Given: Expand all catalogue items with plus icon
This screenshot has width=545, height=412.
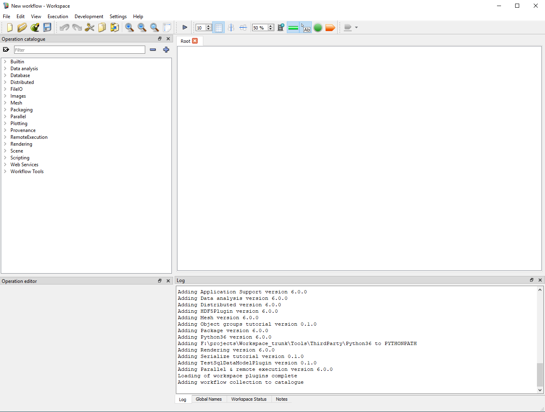Looking at the screenshot, I should (166, 50).
